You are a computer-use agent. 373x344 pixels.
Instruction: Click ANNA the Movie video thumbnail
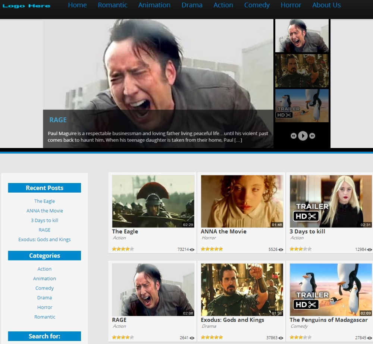[x=242, y=201]
